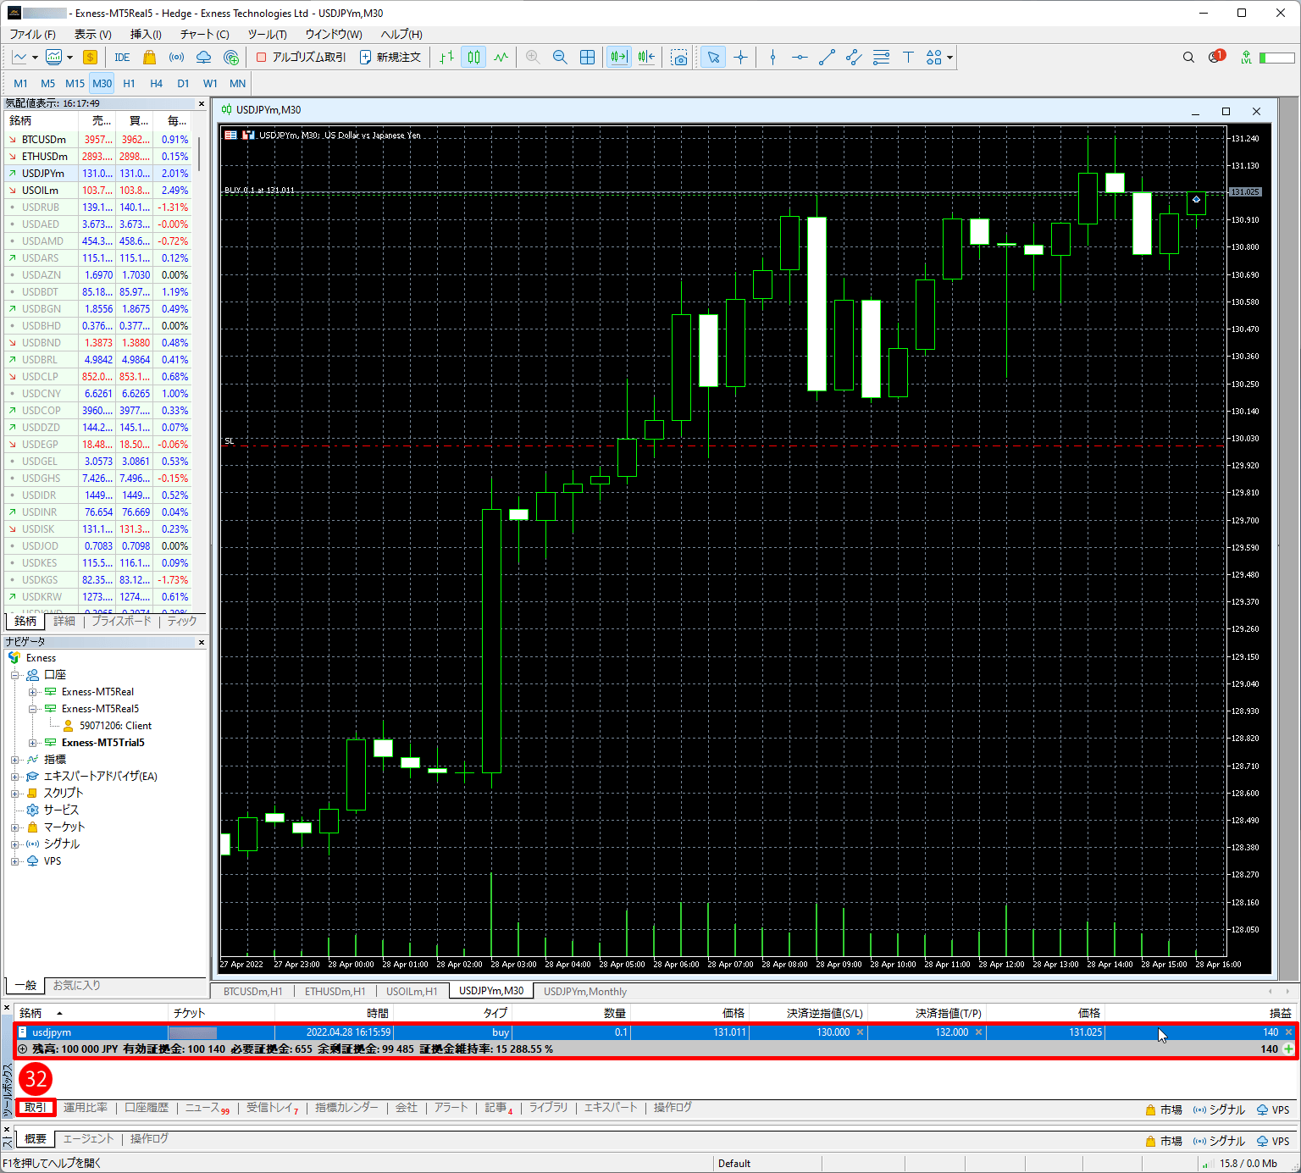1301x1173 pixels.
Task: Switch chart to line chart view
Action: (x=501, y=58)
